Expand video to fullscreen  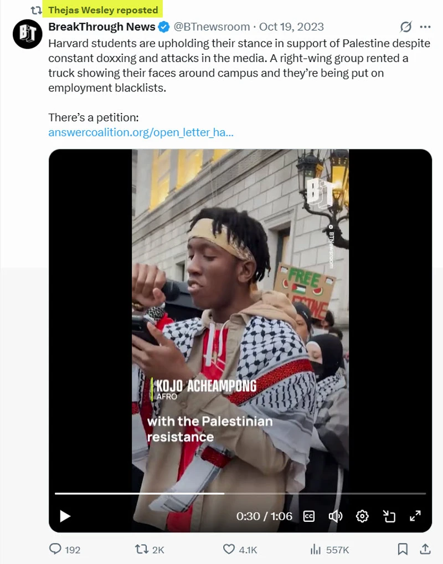pyautogui.click(x=415, y=516)
